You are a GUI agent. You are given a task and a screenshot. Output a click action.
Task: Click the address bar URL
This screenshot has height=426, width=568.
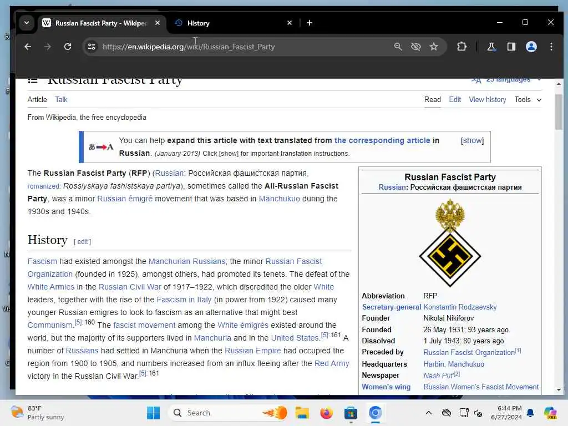189,47
